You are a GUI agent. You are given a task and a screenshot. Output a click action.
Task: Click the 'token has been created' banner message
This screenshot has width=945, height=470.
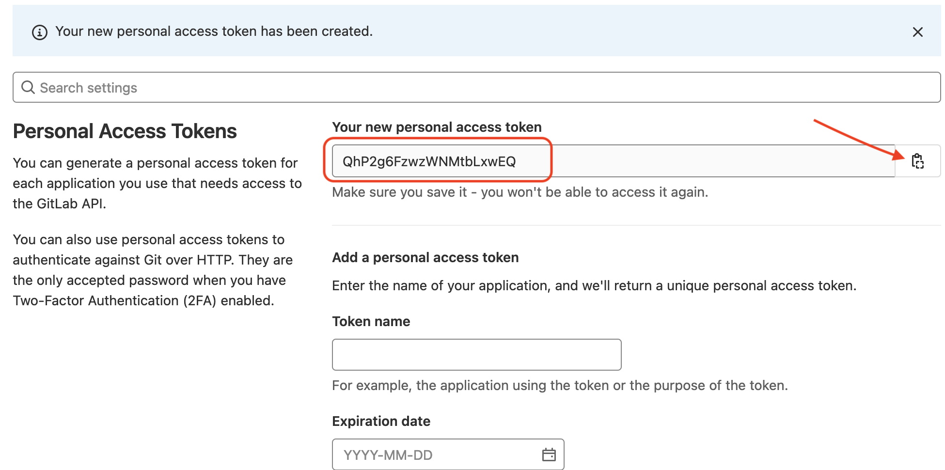point(214,31)
